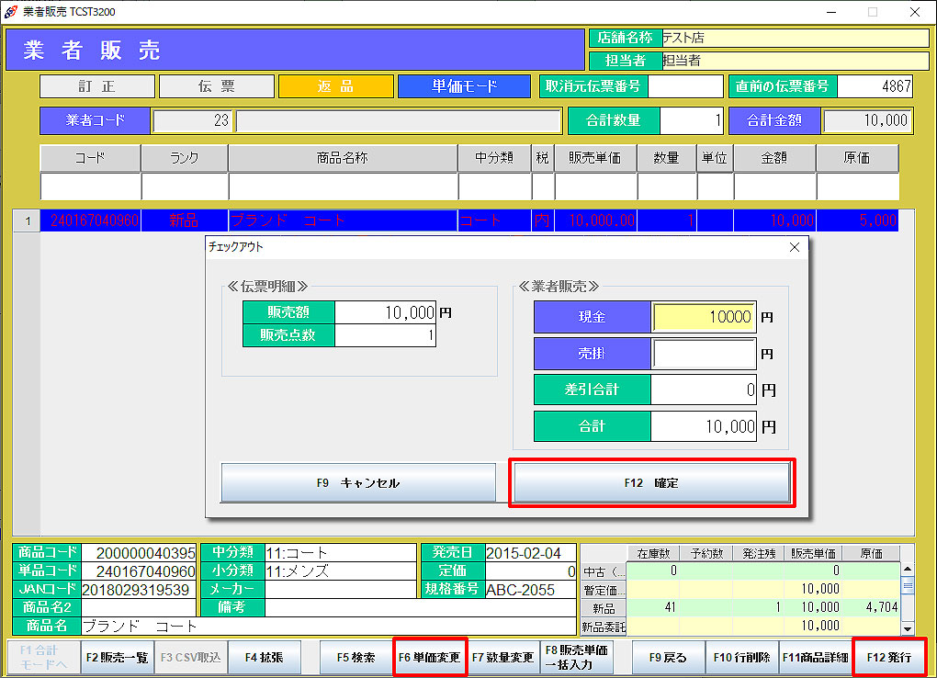Click the 現金 amount input field

(704, 317)
